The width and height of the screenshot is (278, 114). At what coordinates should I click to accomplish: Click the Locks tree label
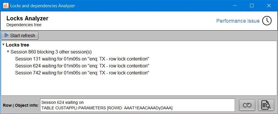coord(17,45)
